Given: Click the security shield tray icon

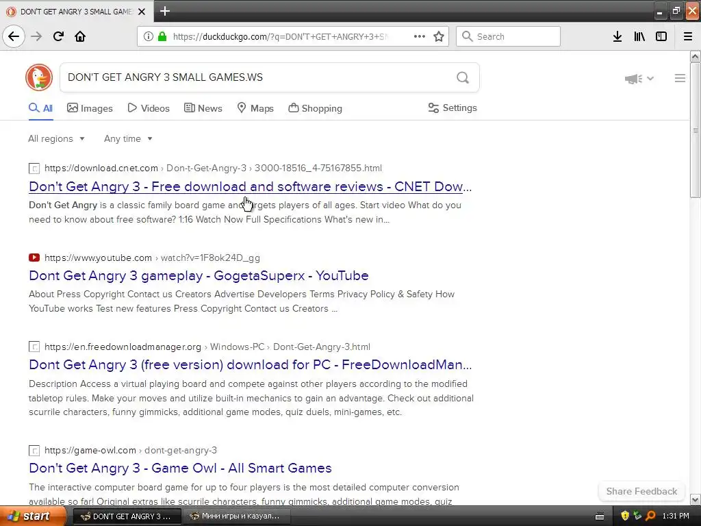Looking at the screenshot, I should 624,516.
